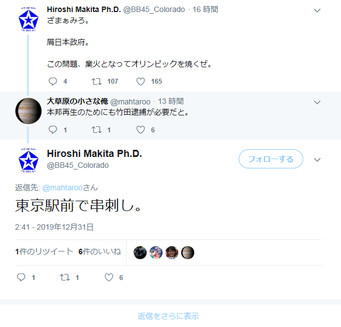Open first liker's dark avatar thumbnail
This screenshot has width=341, height=327.
(140, 253)
